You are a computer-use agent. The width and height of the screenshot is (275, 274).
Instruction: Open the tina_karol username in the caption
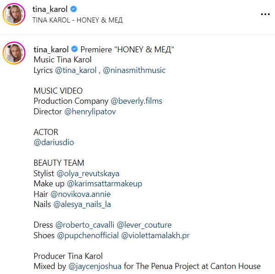point(51,49)
